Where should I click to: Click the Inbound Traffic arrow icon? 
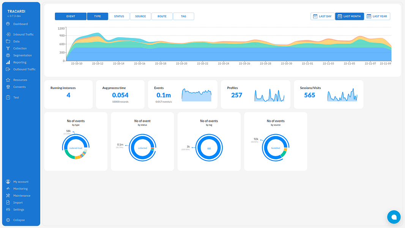click(x=8, y=34)
